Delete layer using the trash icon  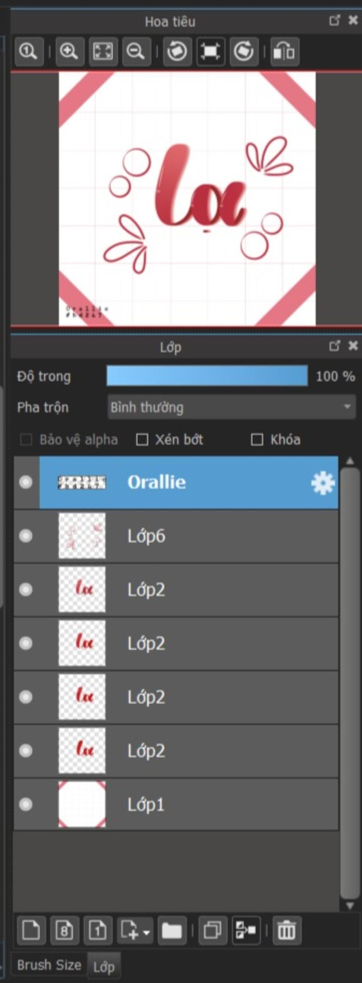pos(286,930)
